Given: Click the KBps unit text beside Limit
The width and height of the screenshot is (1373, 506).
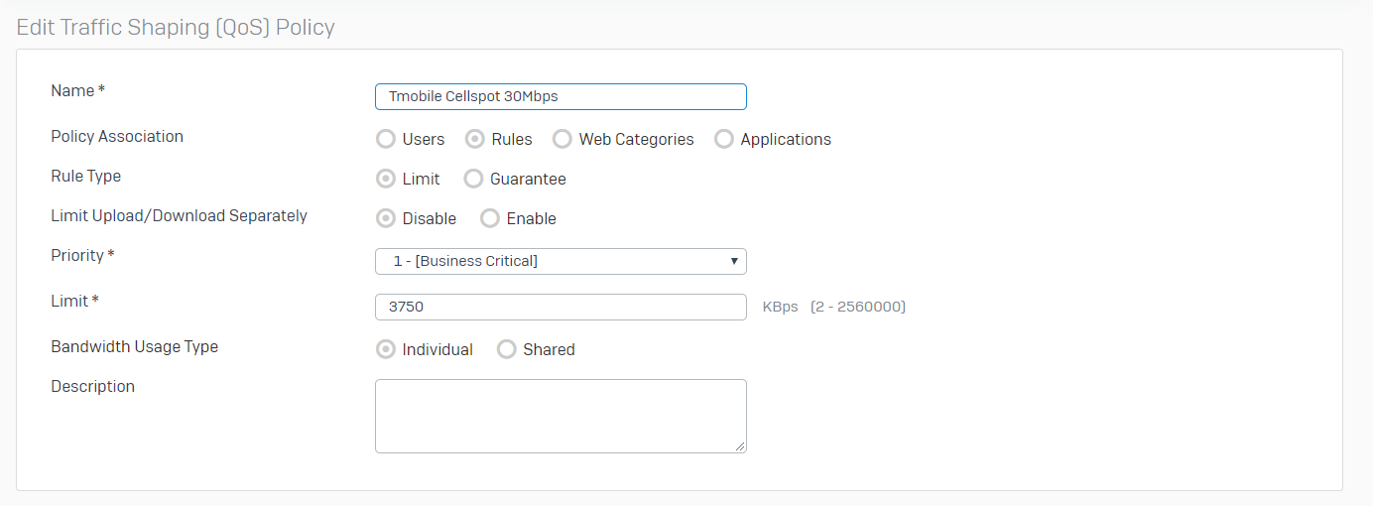Looking at the screenshot, I should tap(780, 307).
